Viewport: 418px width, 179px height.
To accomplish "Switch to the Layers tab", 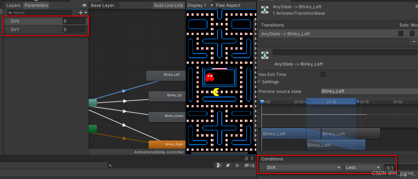I will 13,5.
